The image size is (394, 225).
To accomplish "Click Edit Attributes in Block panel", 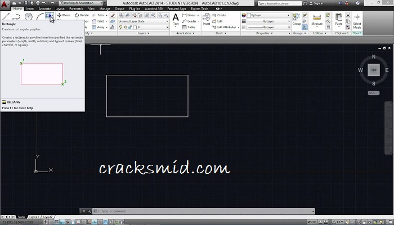I will click(x=225, y=27).
